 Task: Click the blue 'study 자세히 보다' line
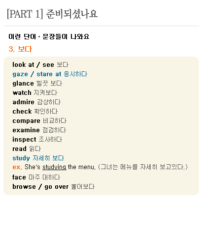click(x=38, y=158)
